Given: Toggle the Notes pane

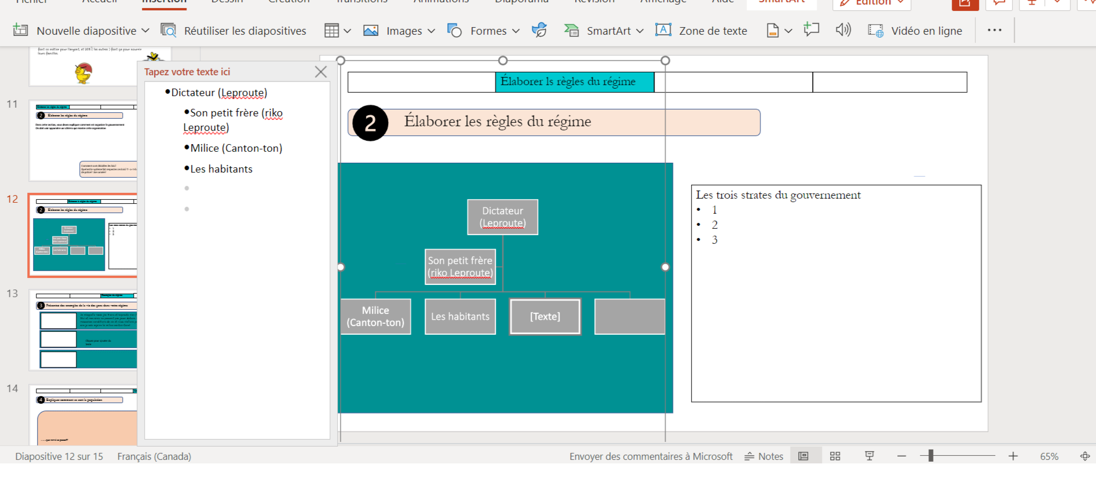Looking at the screenshot, I should 763,456.
